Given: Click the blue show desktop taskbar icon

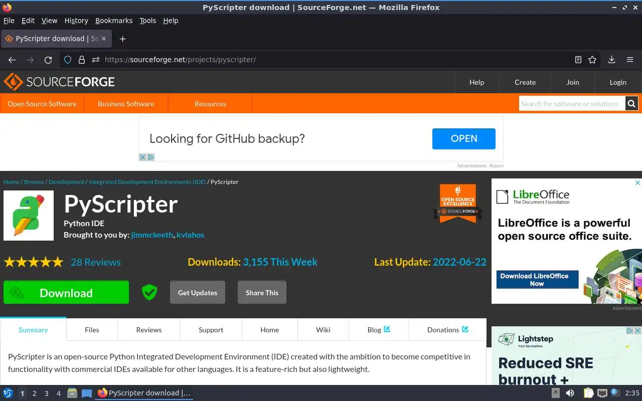Looking at the screenshot, I should click(87, 393).
